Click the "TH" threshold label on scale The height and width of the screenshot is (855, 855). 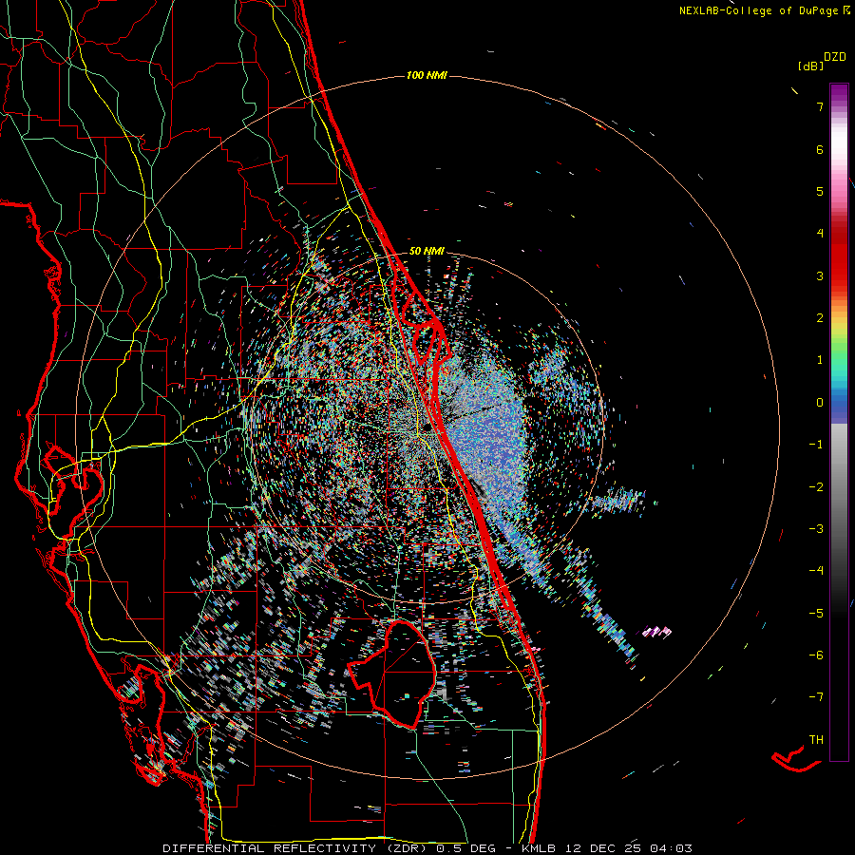[x=816, y=740]
